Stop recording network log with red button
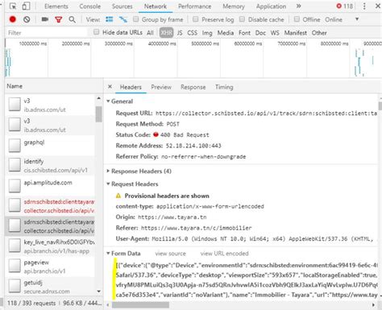This screenshot has width=382, height=310. click(x=13, y=19)
